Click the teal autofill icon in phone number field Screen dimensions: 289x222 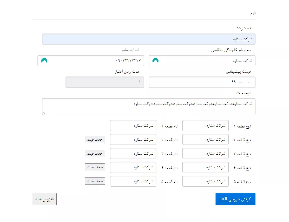(44, 61)
